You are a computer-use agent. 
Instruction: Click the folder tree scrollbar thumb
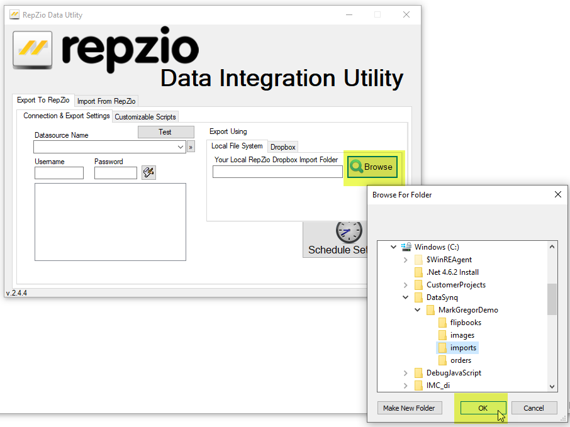pyautogui.click(x=552, y=299)
